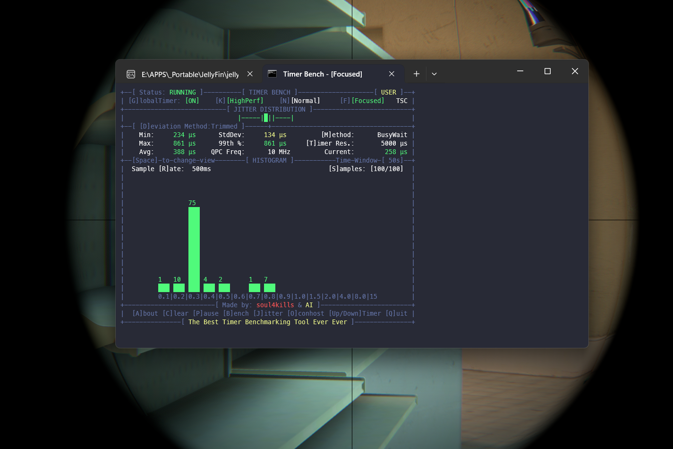Click the soul4kills author name
Viewport: 673px width, 449px height.
[275, 305]
